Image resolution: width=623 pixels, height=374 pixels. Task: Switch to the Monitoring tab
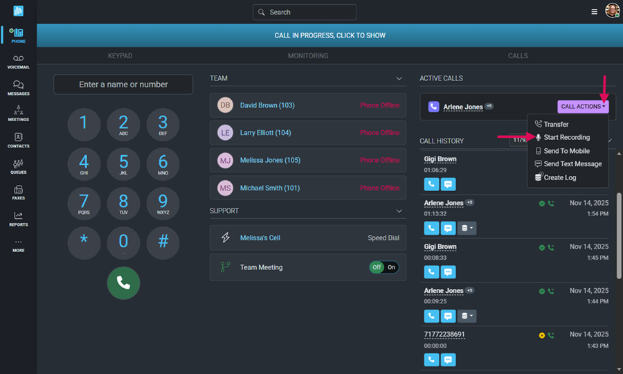(308, 55)
